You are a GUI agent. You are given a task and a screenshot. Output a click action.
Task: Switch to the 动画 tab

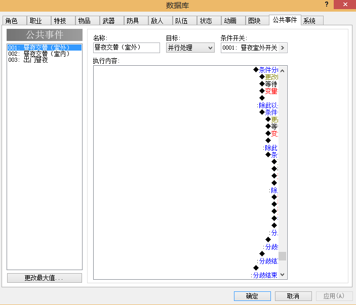233,21
